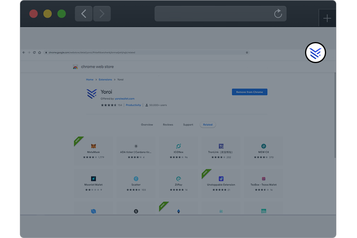Screen dimensions: 357x238
Task: Click the 50,000+ users text
Action: (158, 105)
